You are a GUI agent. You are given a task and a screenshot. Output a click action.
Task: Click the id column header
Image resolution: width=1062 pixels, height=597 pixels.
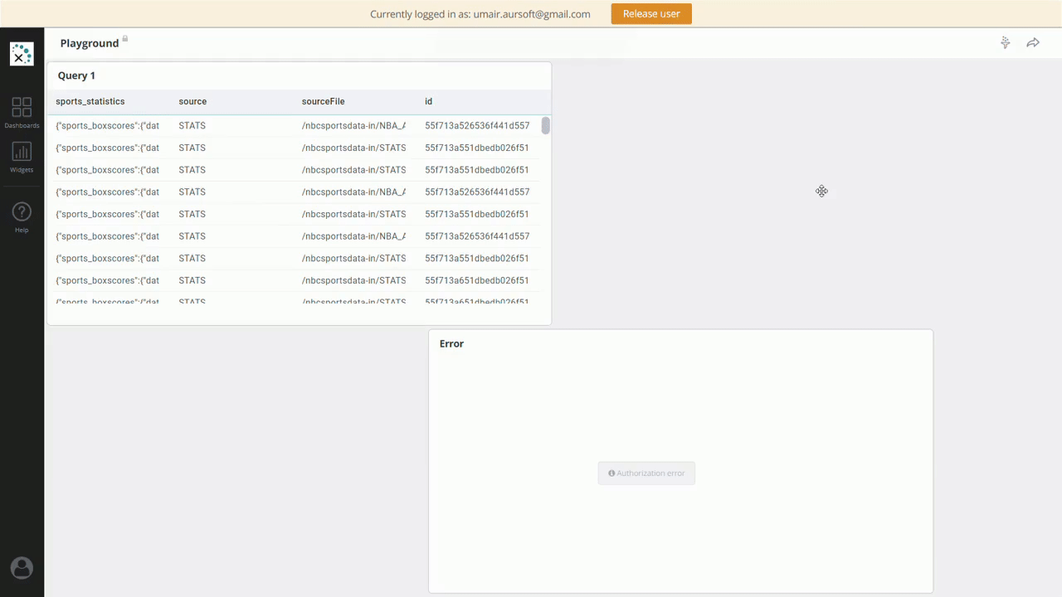[428, 101]
